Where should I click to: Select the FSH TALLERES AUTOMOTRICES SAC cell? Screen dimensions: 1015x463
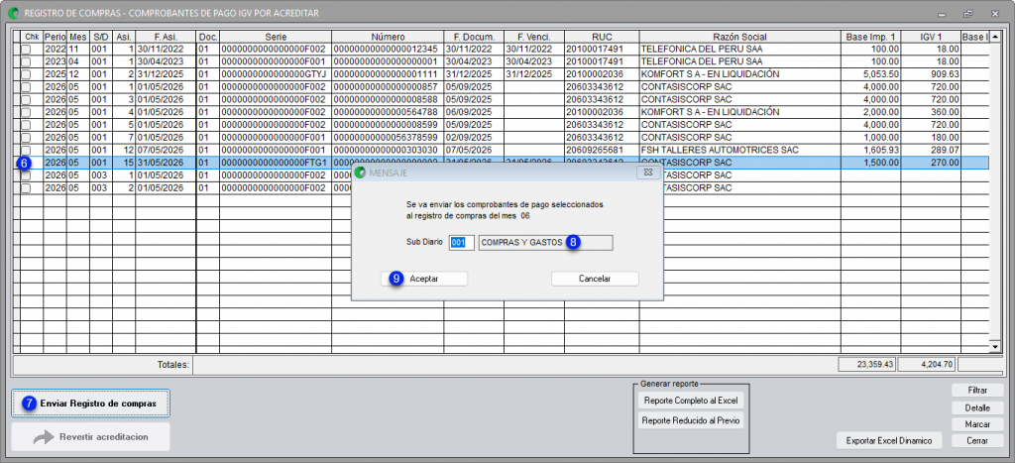739,151
